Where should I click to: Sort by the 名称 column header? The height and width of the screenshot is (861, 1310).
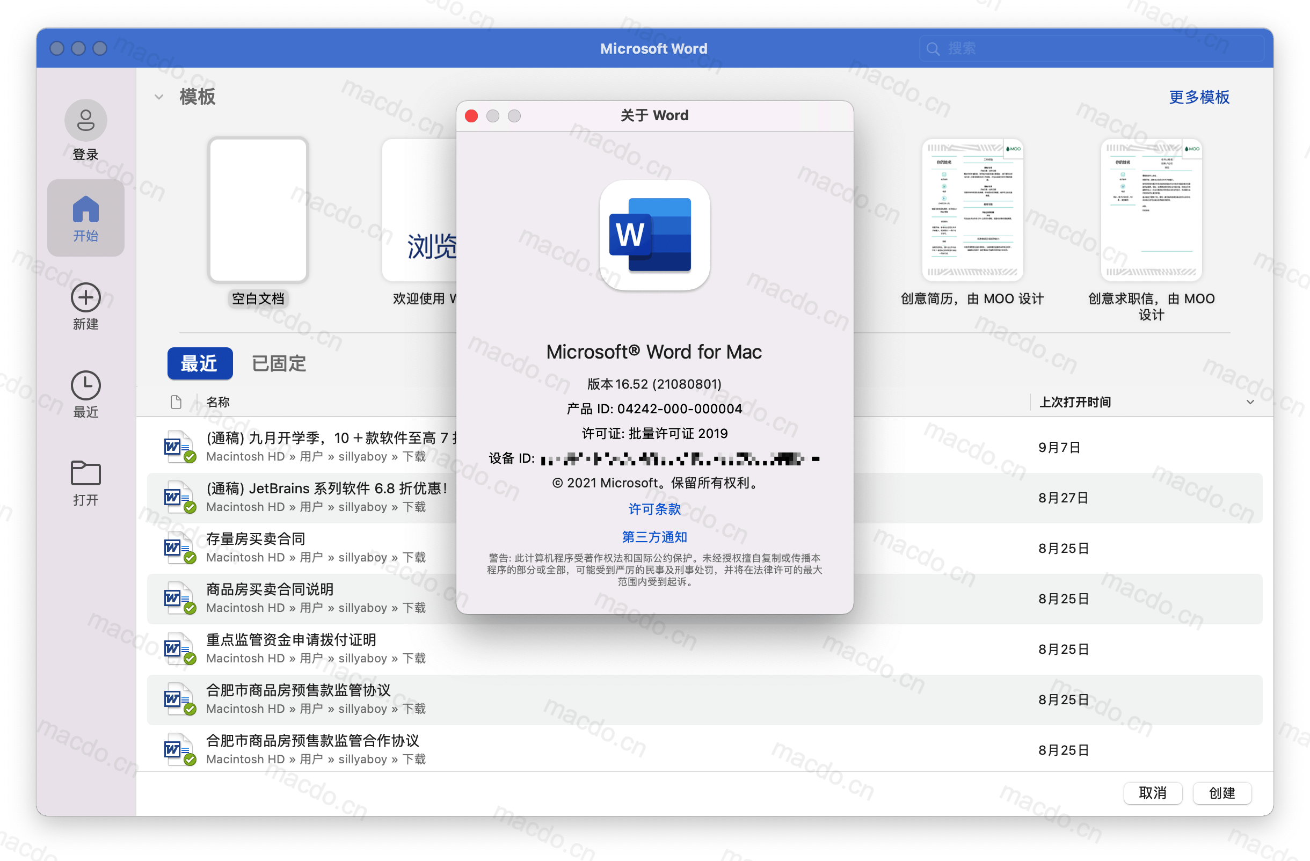[218, 402]
